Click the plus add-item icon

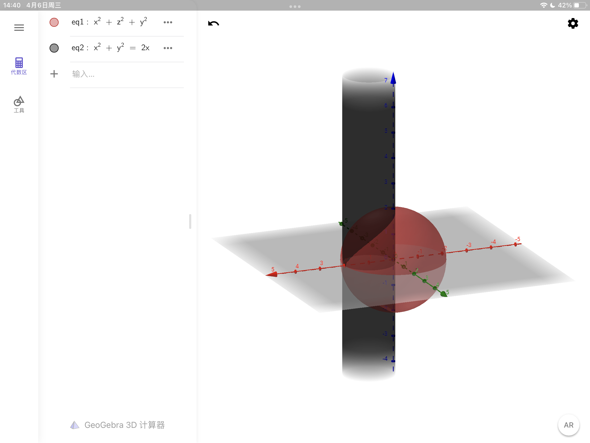54,74
